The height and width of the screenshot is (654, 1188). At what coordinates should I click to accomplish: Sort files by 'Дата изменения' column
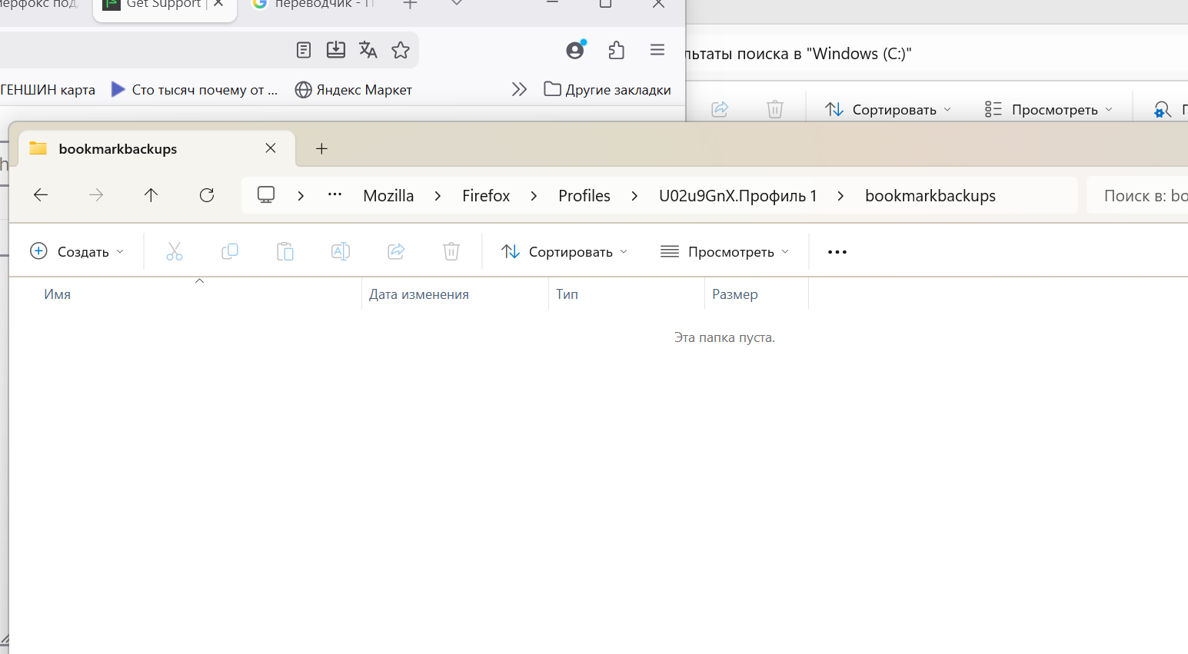pos(455,294)
